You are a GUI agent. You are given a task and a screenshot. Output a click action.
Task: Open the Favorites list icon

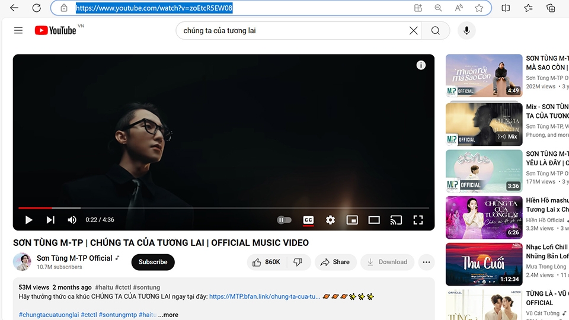(x=528, y=8)
